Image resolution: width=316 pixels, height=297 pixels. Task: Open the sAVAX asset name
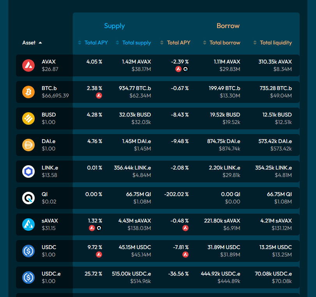point(50,221)
